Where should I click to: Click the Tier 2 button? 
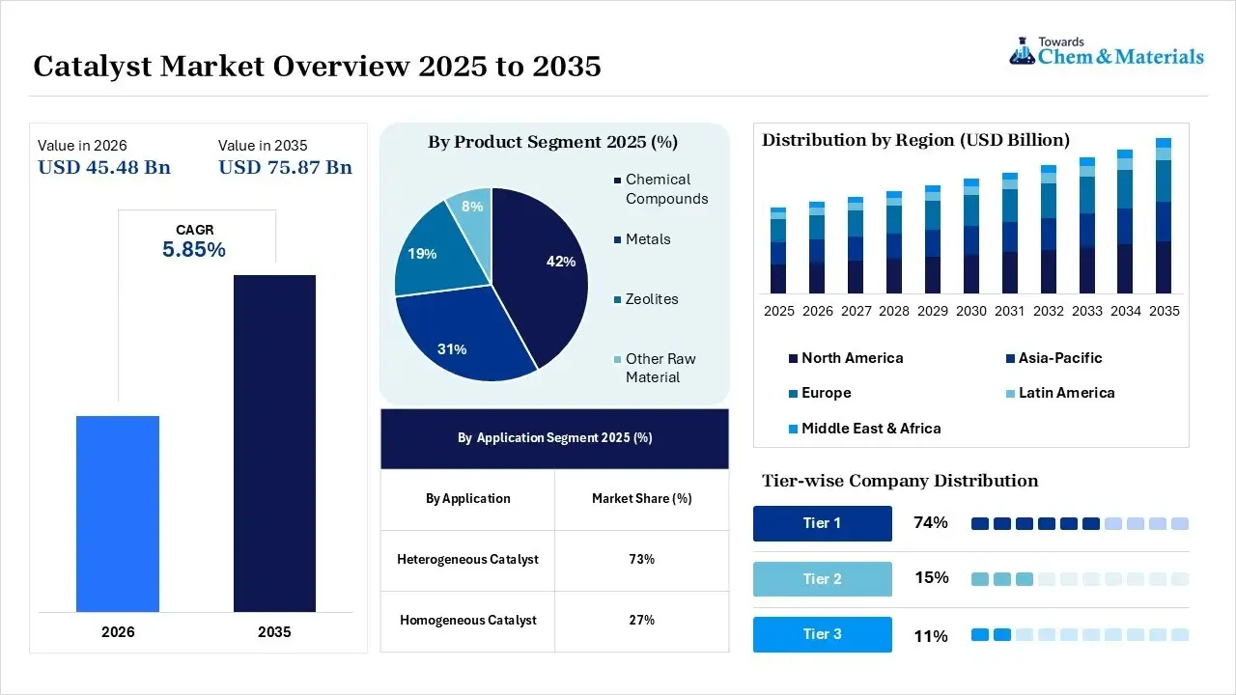823,579
